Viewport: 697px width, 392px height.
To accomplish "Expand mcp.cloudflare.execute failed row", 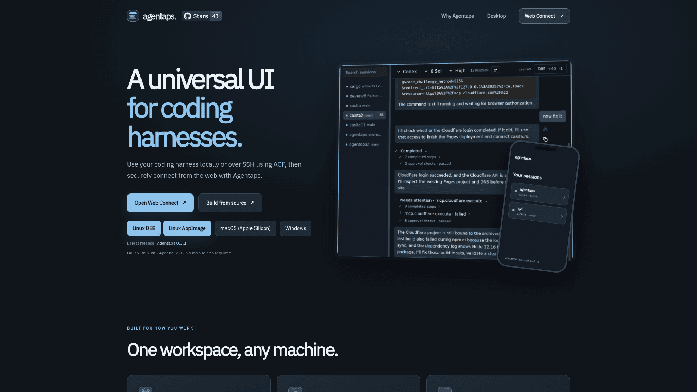I will [x=435, y=214].
